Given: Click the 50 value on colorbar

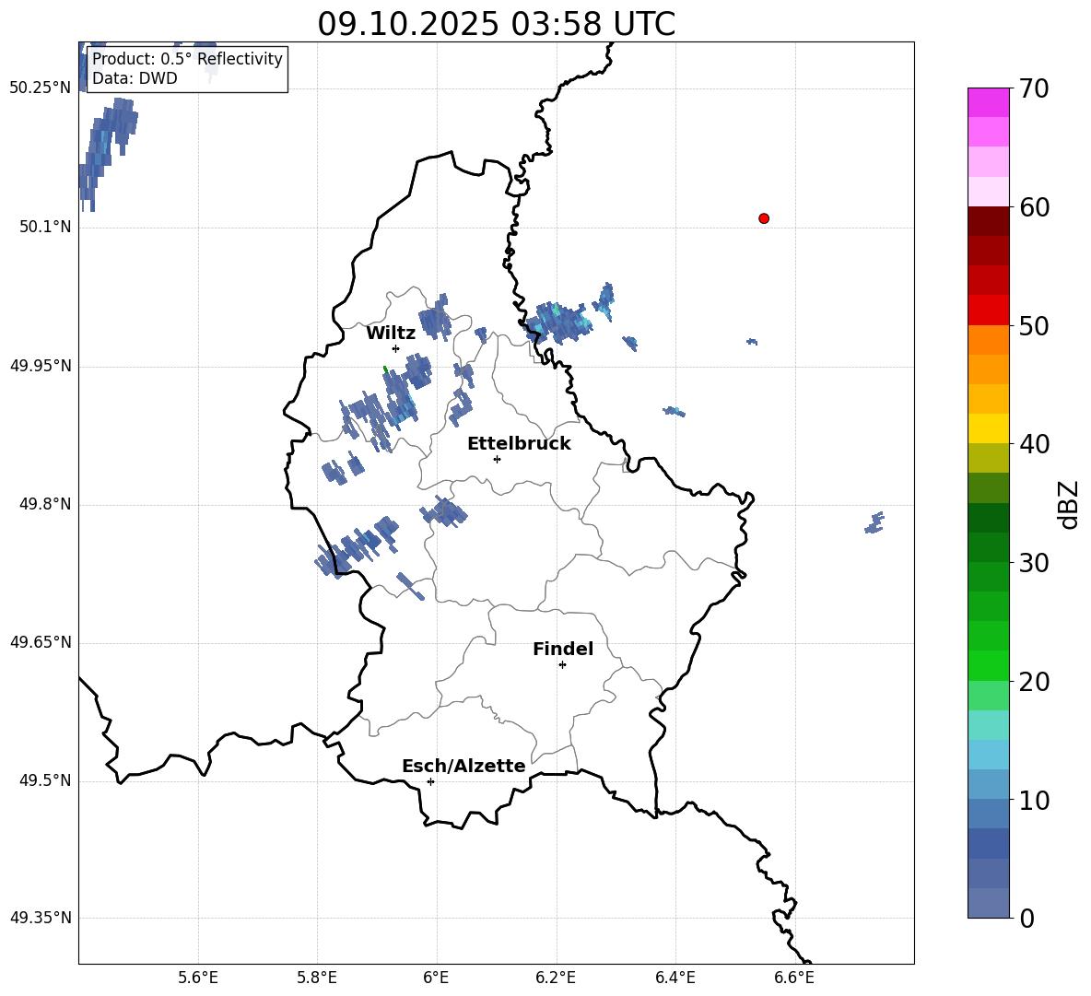Looking at the screenshot, I should pos(1034,326).
